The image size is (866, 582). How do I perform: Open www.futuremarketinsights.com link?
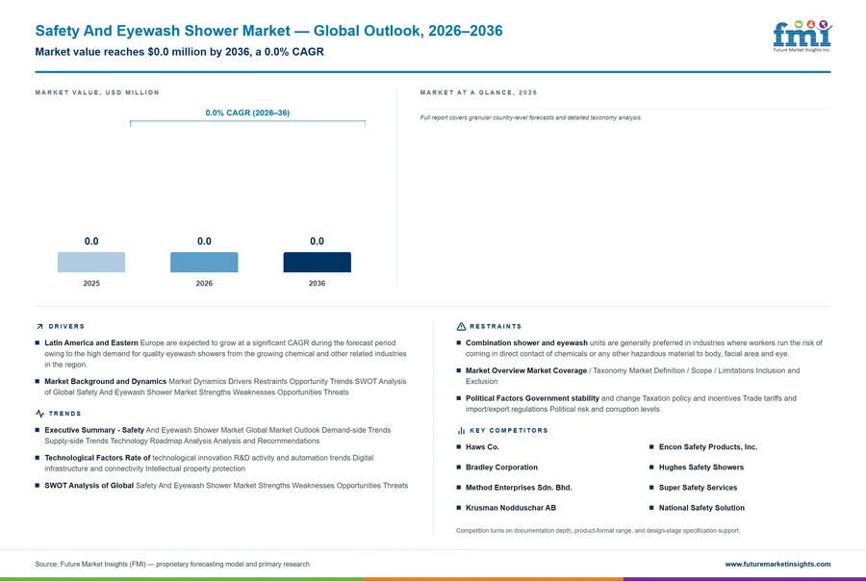tap(777, 564)
